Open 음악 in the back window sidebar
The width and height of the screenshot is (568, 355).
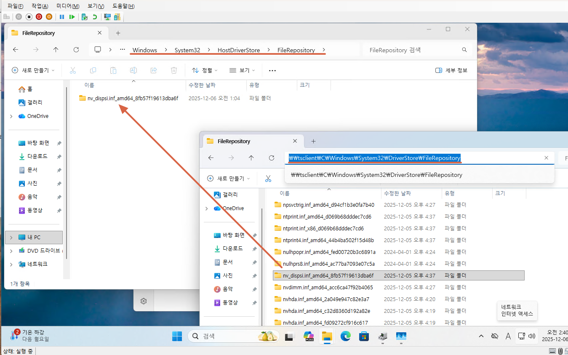pyautogui.click(x=28, y=197)
